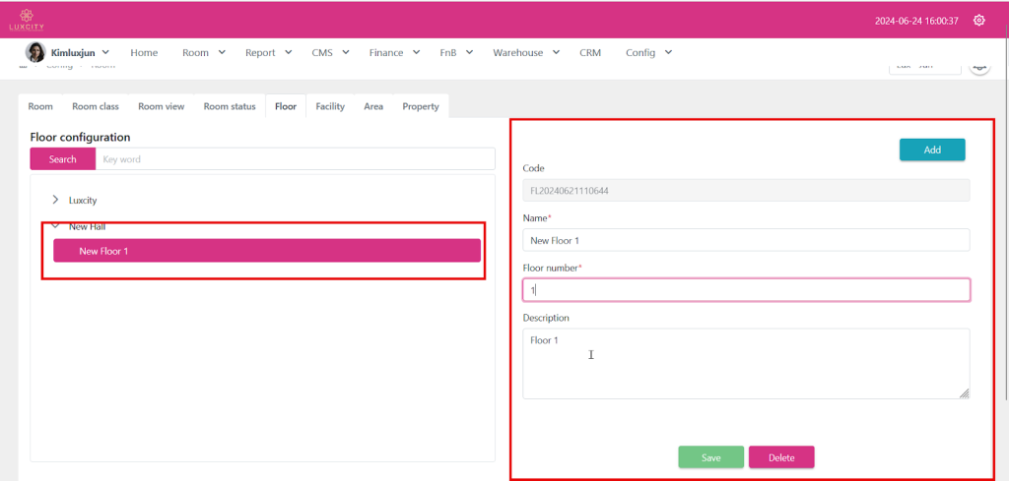
Task: Go to the Home menu item
Action: [x=144, y=53]
